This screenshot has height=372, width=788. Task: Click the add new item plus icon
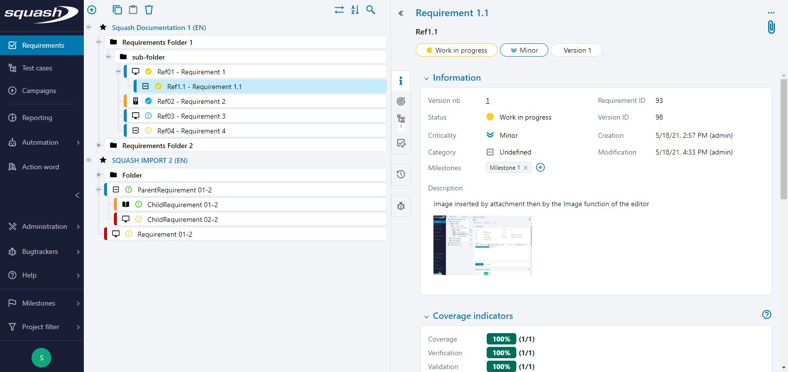92,10
